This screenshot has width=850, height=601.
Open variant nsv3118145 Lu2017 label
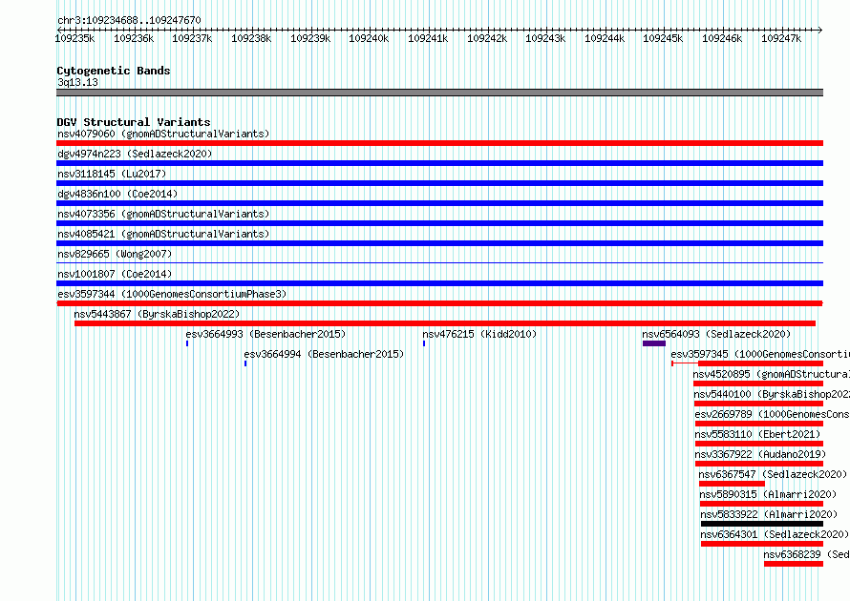(x=112, y=174)
